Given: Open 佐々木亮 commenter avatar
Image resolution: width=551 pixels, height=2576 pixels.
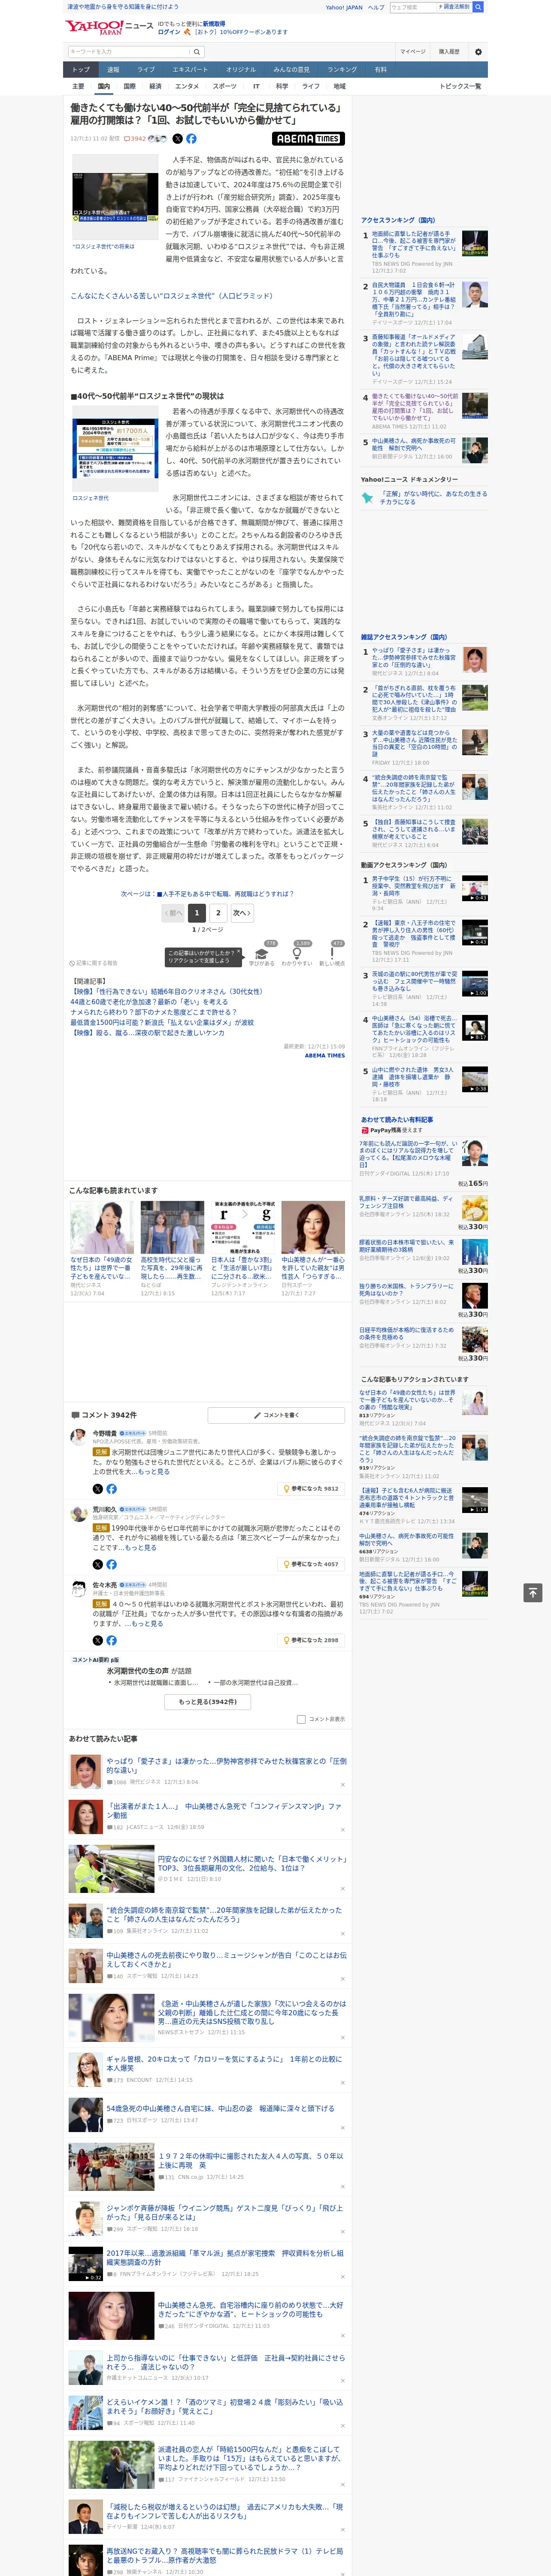Looking at the screenshot, I should 79,1588.
